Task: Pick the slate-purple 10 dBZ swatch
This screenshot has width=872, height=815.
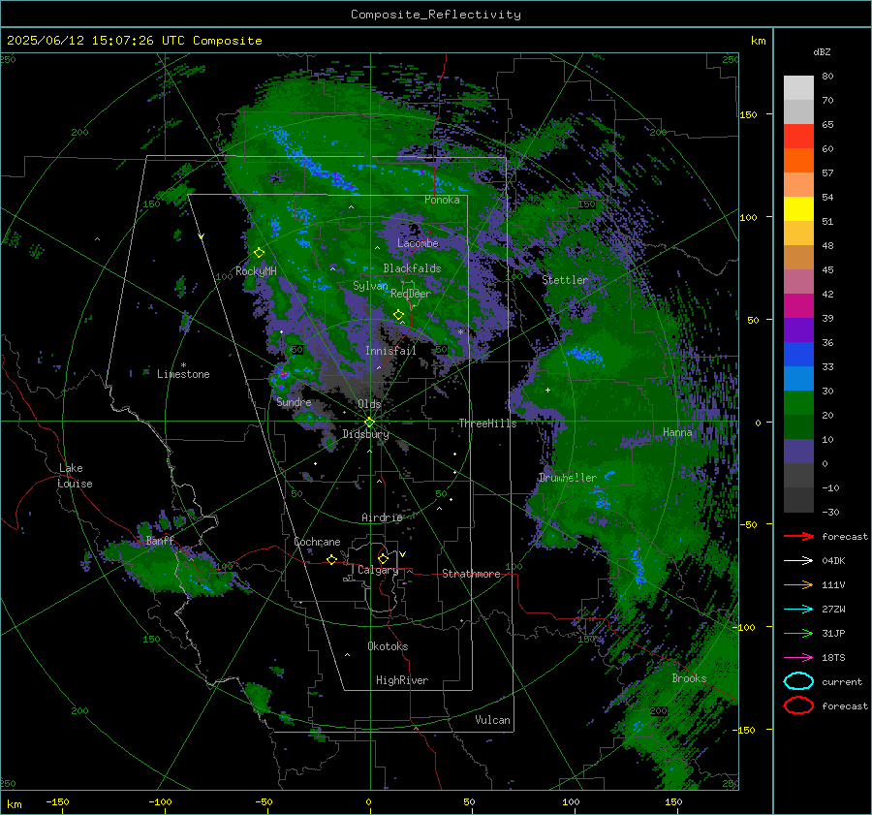Action: coord(798,452)
